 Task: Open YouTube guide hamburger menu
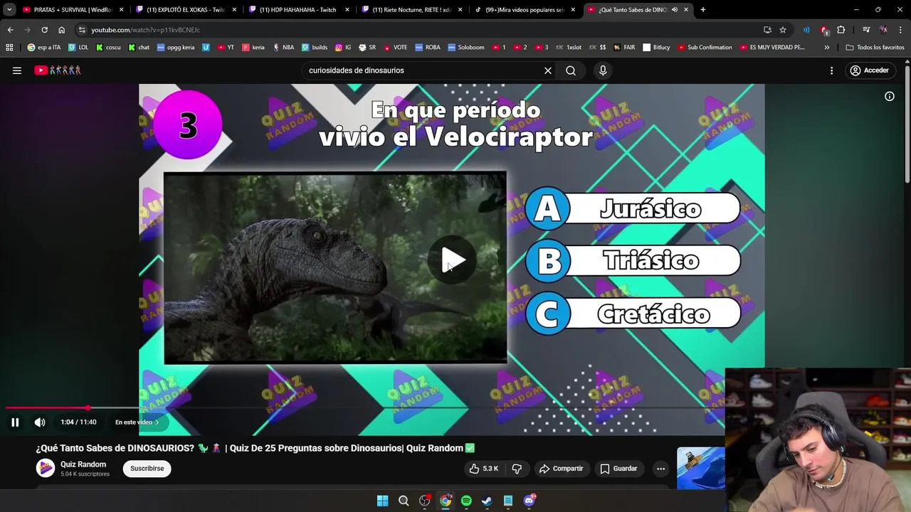(x=17, y=70)
